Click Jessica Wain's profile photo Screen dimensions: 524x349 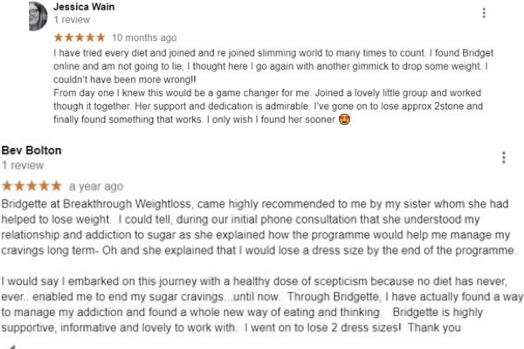[x=38, y=16]
